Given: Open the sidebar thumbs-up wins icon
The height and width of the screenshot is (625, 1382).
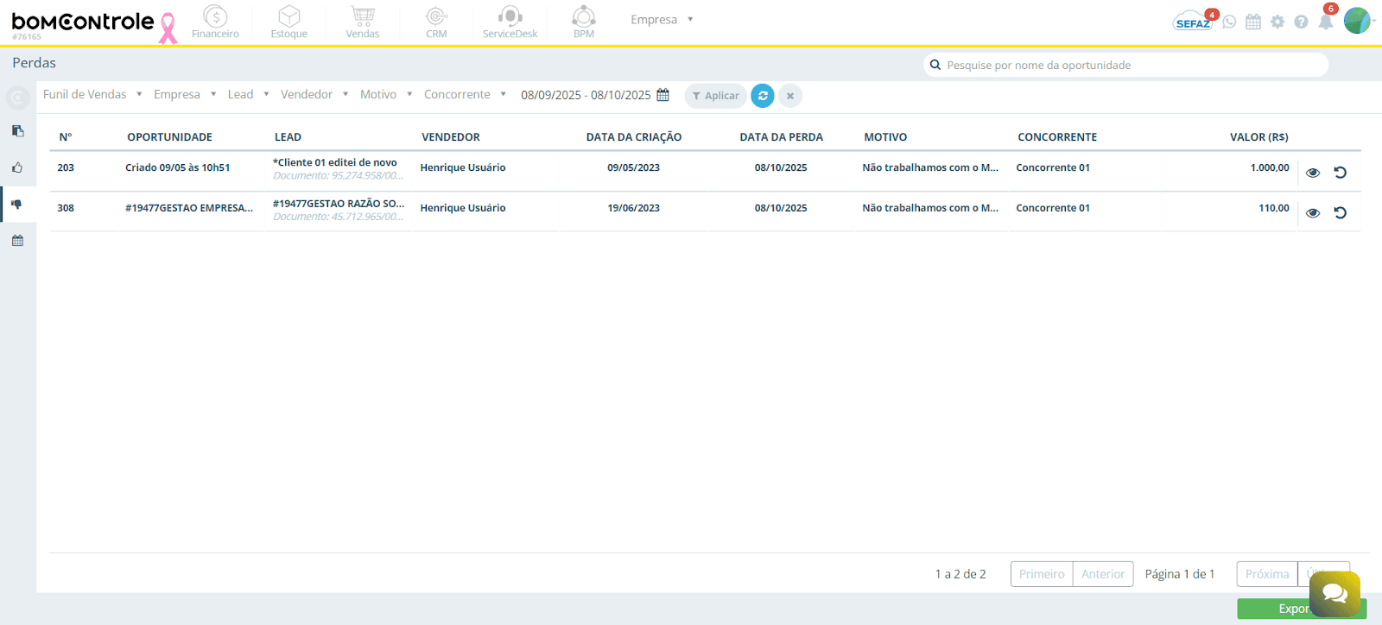Looking at the screenshot, I should tap(17, 167).
